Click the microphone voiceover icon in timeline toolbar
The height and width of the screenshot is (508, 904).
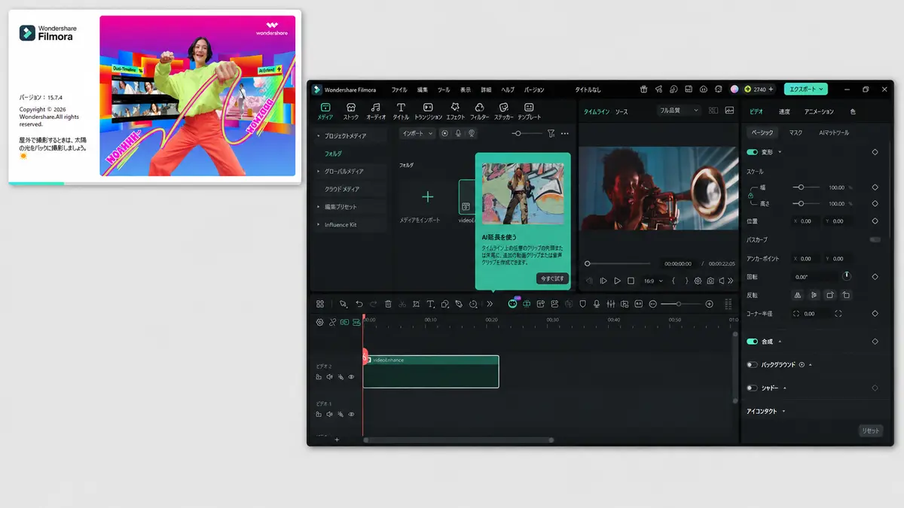pyautogui.click(x=597, y=304)
